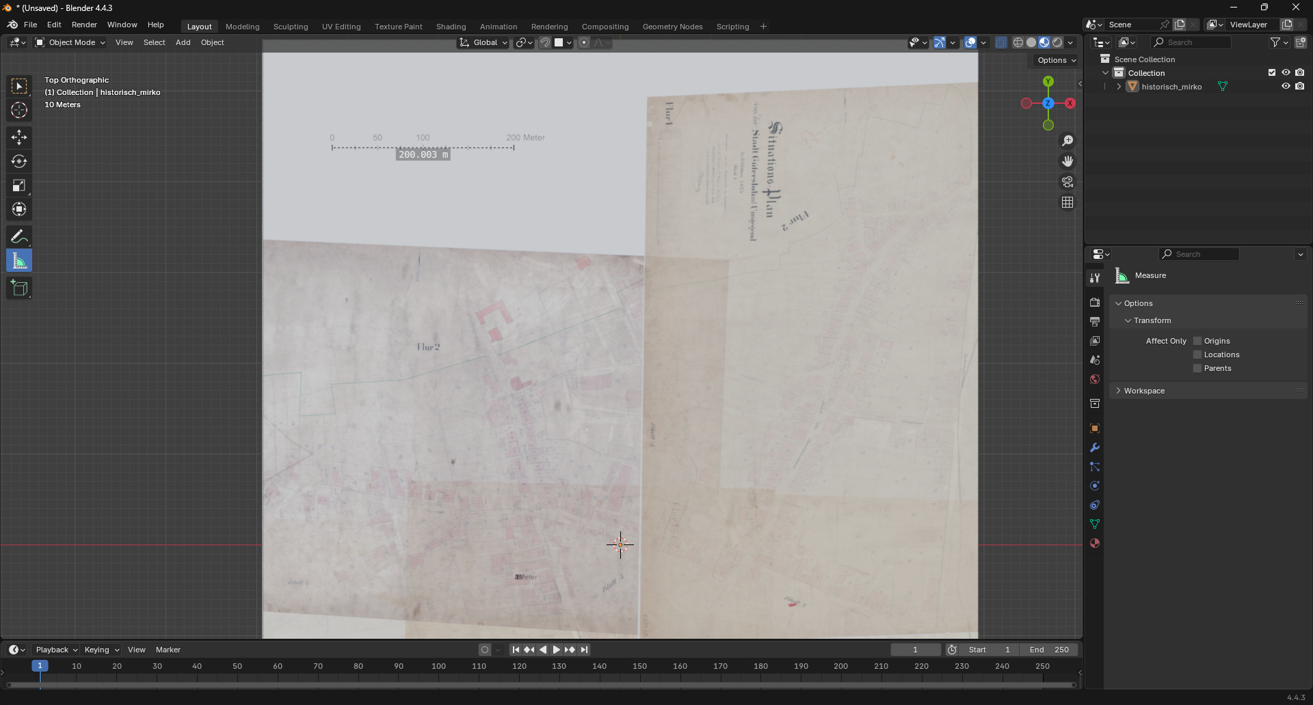Select the Move tool

(x=19, y=137)
